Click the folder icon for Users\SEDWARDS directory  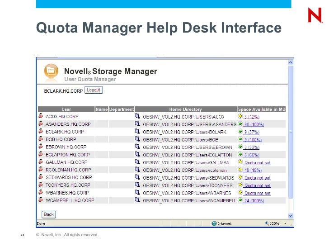[x=137, y=177]
